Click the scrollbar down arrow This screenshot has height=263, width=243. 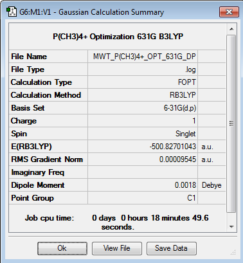point(231,226)
